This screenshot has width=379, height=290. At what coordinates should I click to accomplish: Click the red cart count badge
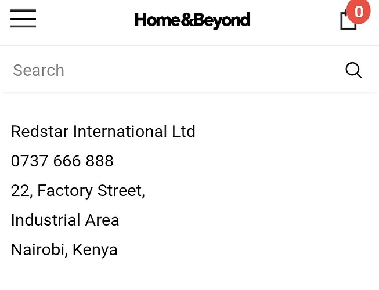[x=358, y=12]
